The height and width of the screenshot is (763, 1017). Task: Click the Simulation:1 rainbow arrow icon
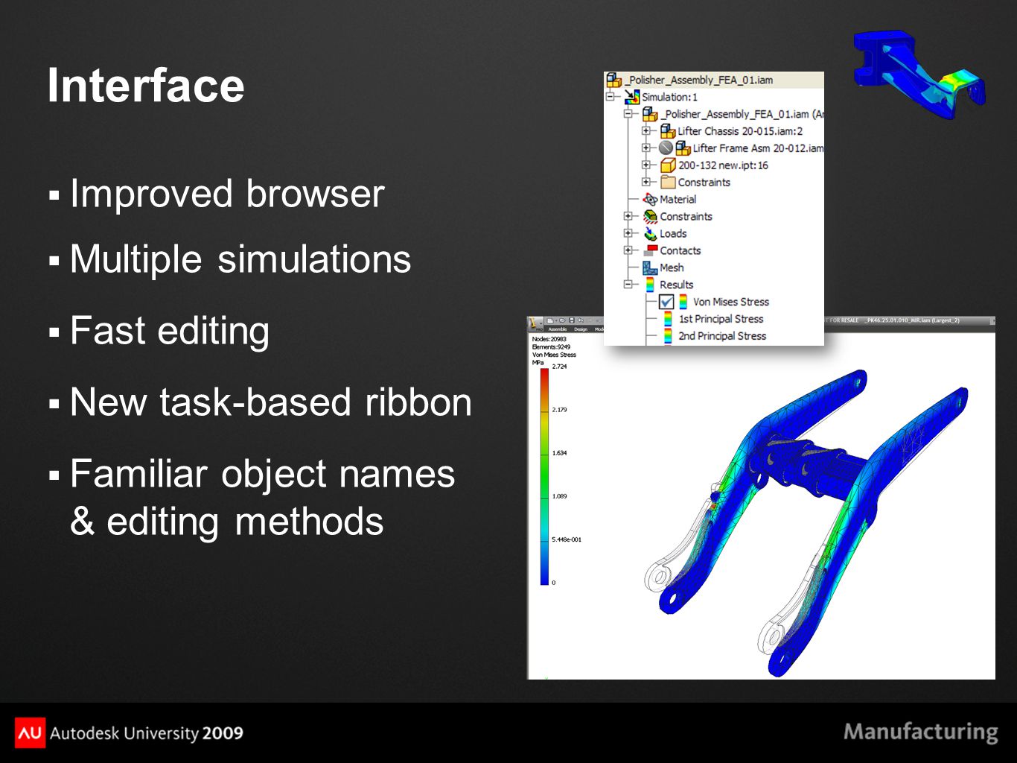[x=632, y=97]
